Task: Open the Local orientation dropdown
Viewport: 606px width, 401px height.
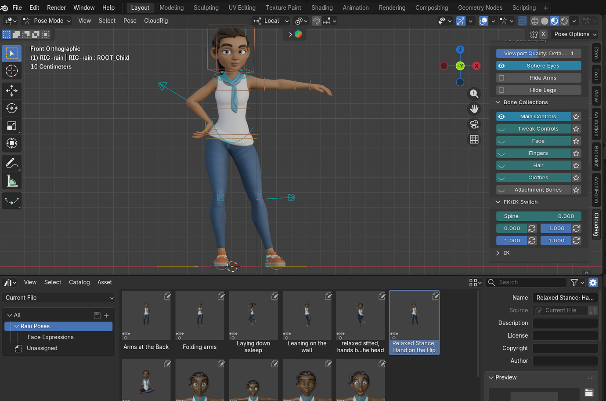Action: pyautogui.click(x=271, y=21)
